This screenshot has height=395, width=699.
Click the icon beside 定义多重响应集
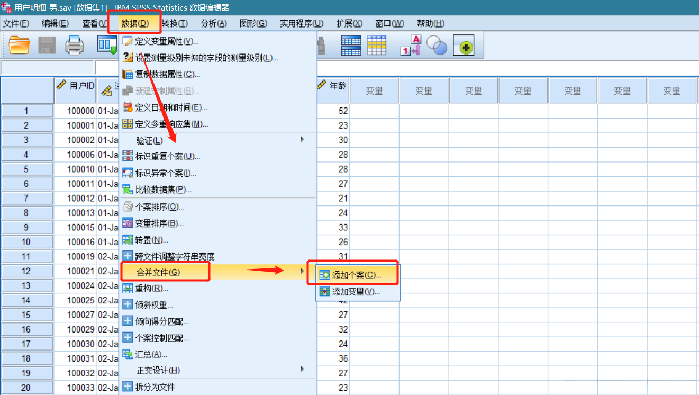click(128, 124)
